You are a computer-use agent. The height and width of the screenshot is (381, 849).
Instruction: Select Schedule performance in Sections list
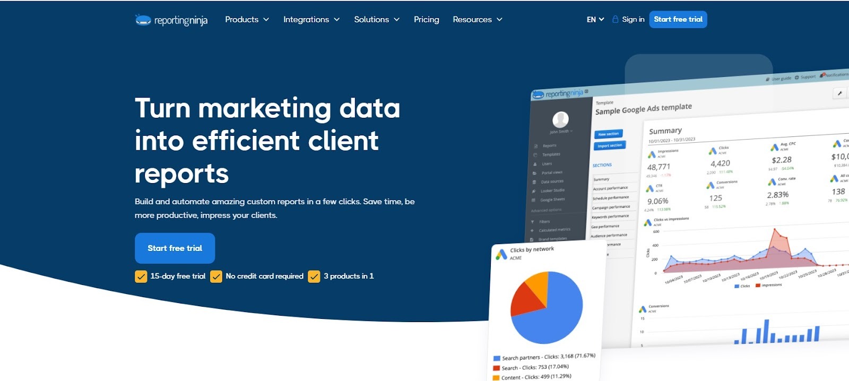pyautogui.click(x=611, y=198)
